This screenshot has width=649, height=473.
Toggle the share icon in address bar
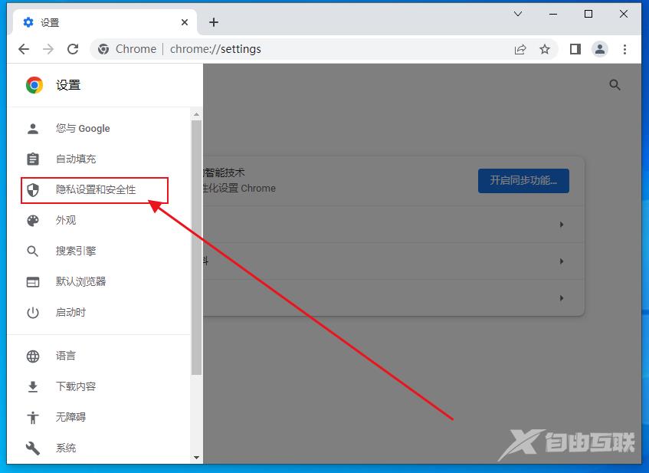(520, 48)
